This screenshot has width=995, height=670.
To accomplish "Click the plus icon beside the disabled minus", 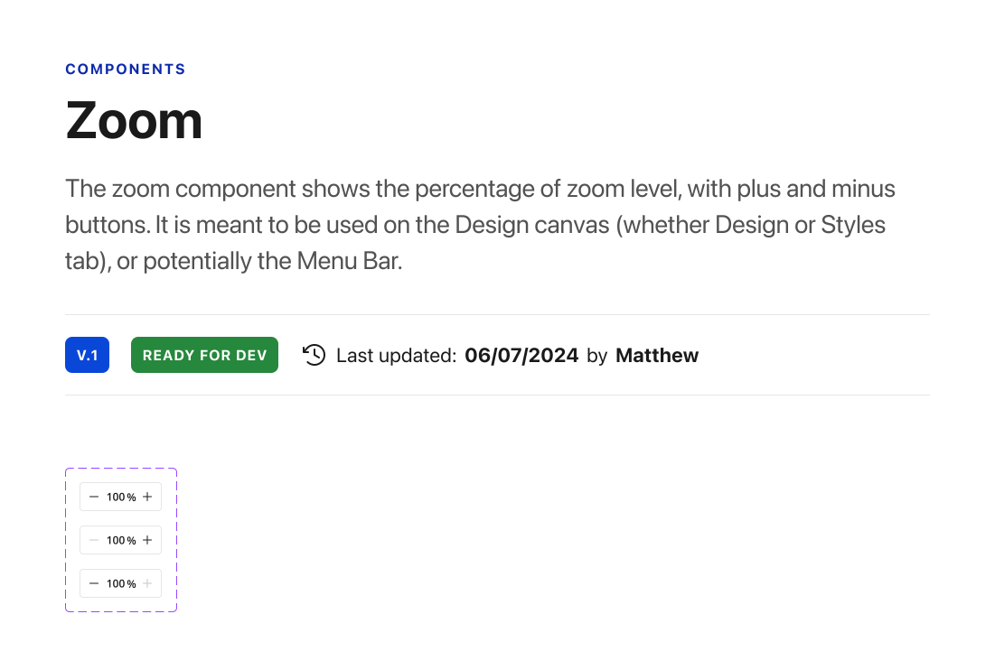I will click(147, 540).
